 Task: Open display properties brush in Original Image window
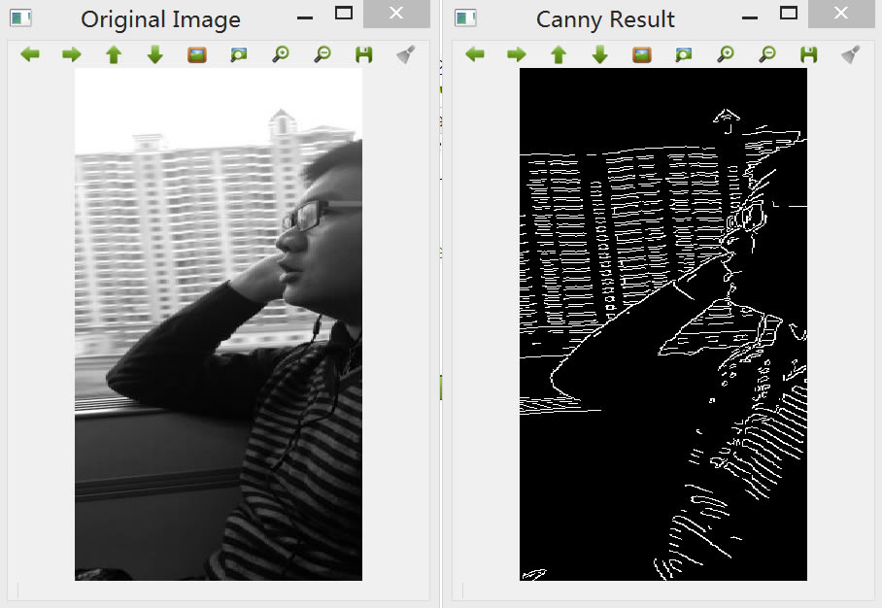(x=406, y=54)
